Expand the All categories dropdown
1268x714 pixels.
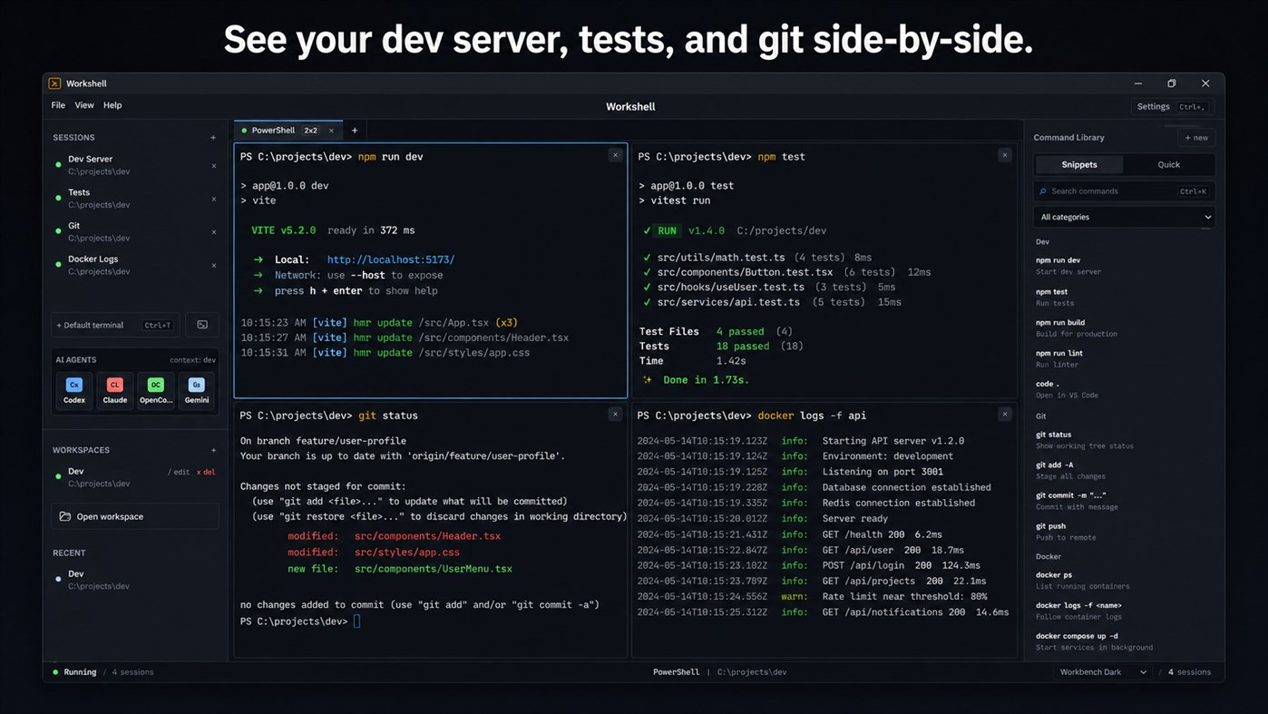[1125, 217]
